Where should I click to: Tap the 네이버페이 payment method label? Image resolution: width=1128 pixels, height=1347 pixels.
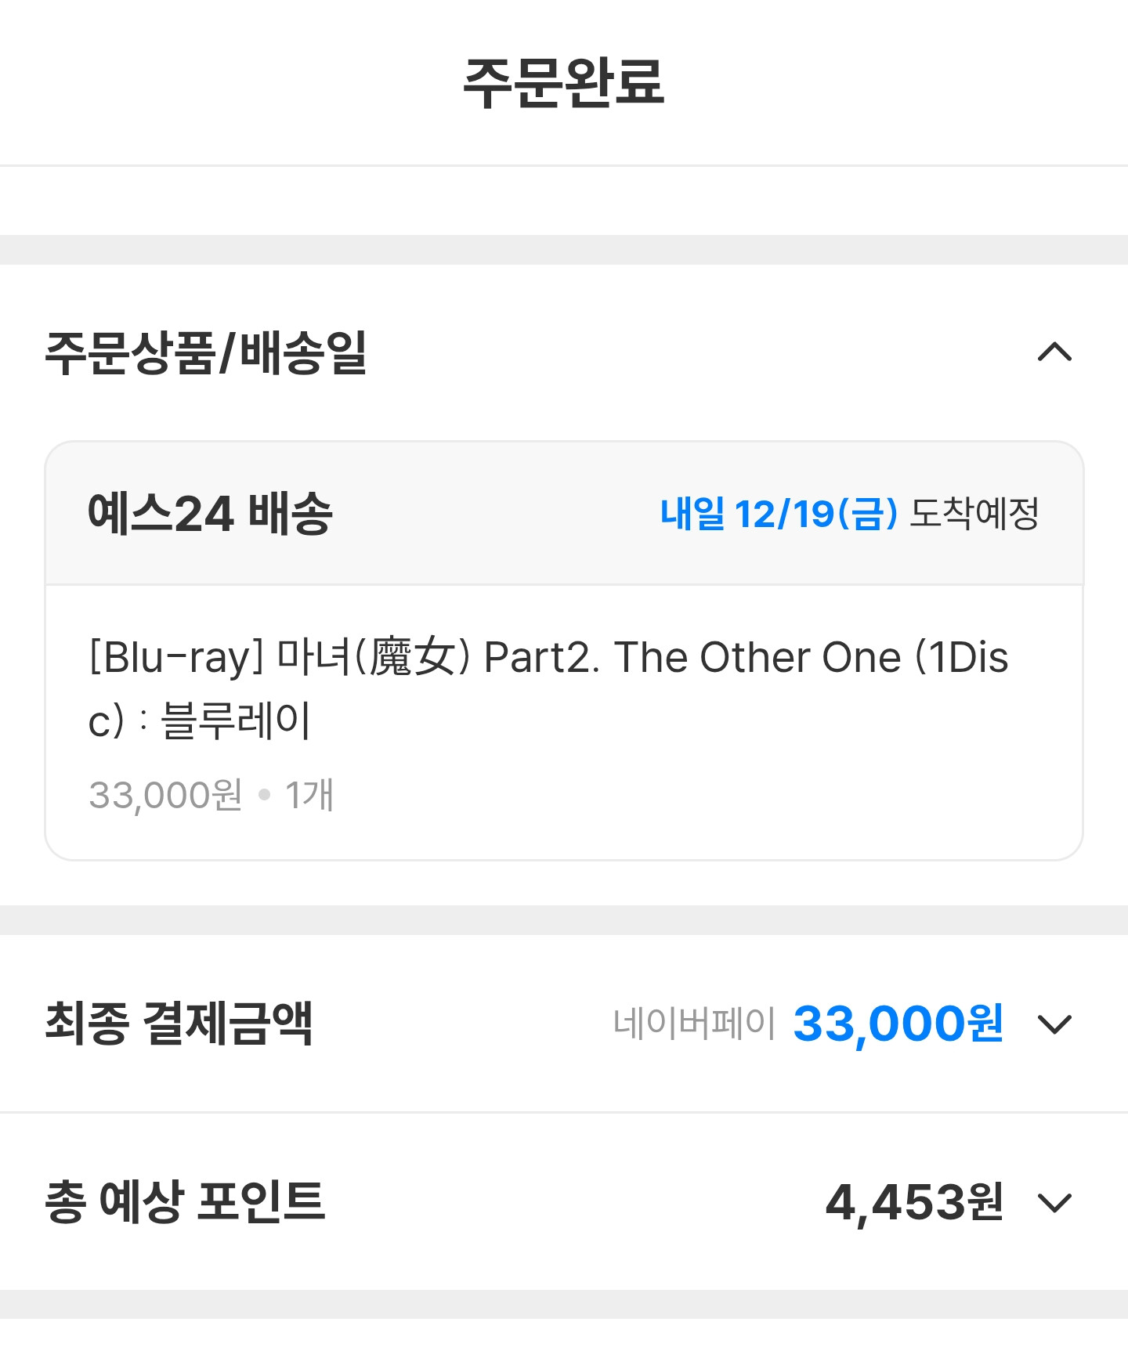click(694, 1024)
